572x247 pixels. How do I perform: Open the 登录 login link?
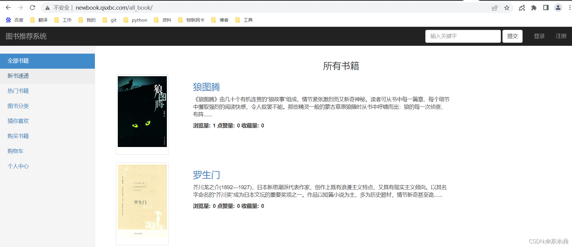[x=539, y=36]
